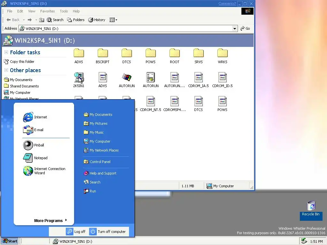Open the Favorites menu
Screen dimensions: 327x245
pyautogui.click(x=47, y=11)
